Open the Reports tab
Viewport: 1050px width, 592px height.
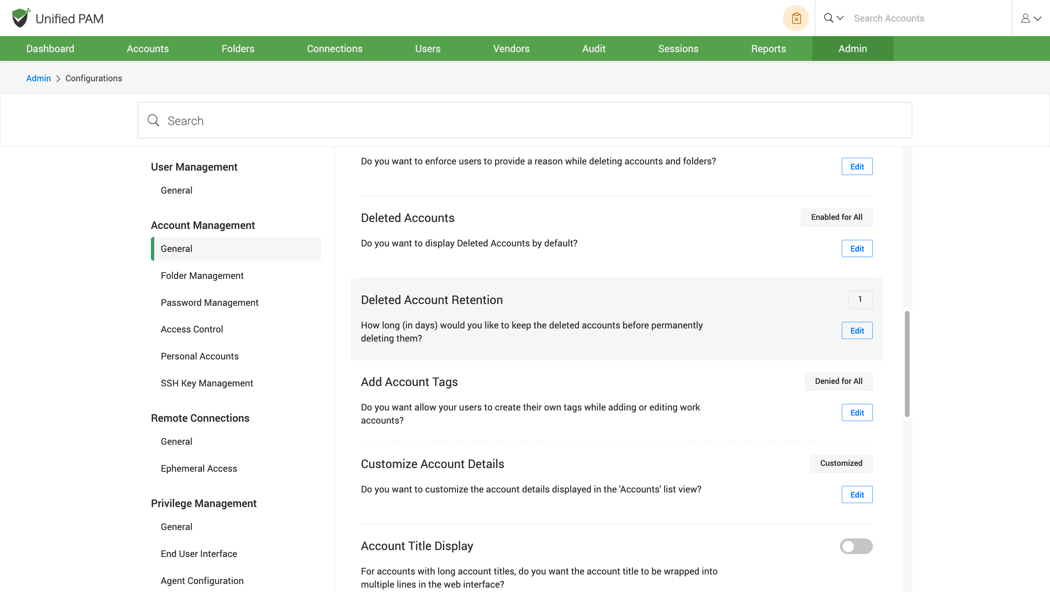coord(768,48)
